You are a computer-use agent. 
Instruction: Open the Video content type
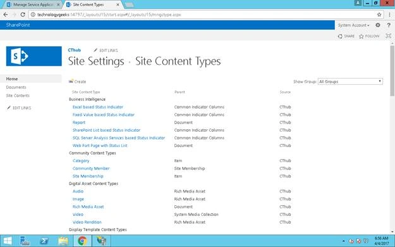pos(78,215)
